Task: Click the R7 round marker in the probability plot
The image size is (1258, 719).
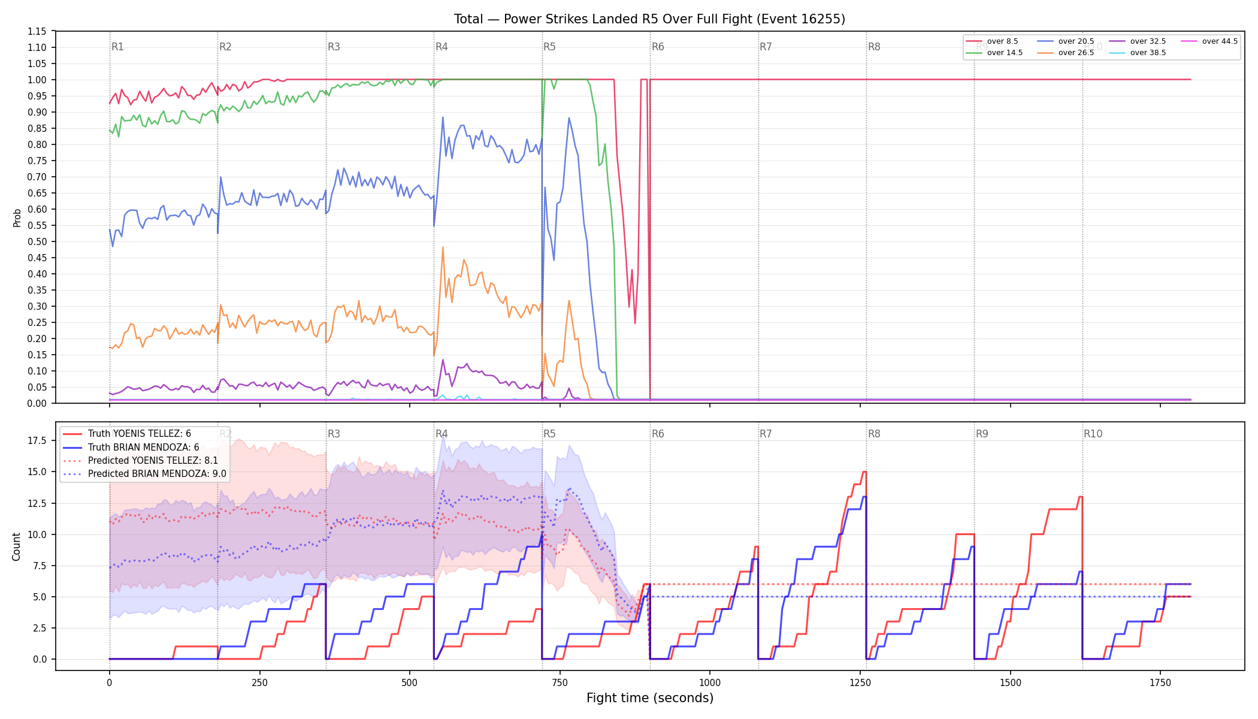Action: click(x=766, y=47)
